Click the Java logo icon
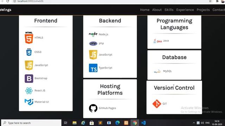This screenshot has width=225, height=126. (157, 41)
